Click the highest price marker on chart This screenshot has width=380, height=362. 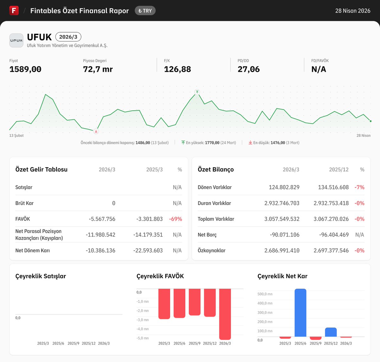[x=197, y=92]
